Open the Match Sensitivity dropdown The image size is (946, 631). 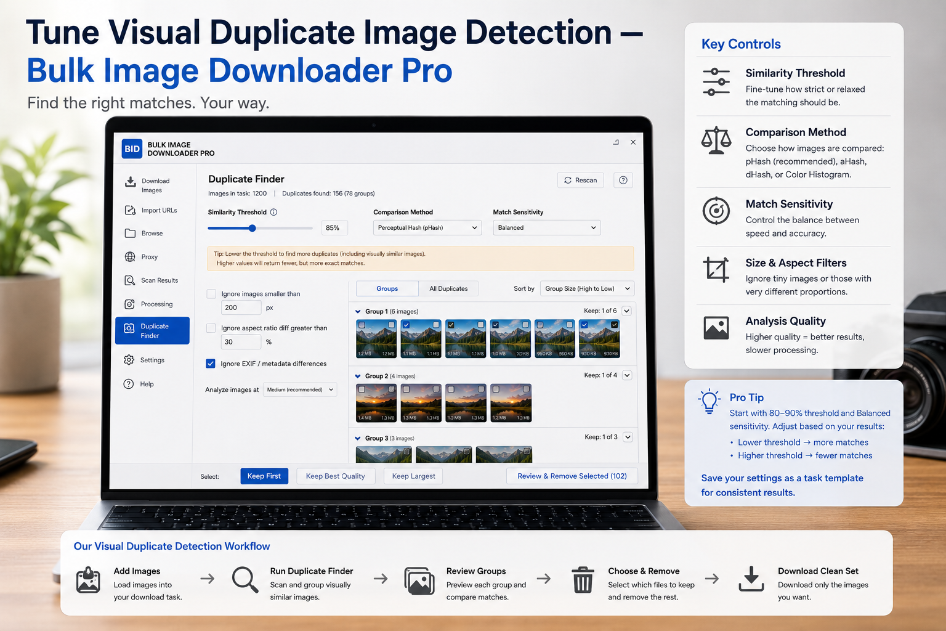point(547,228)
